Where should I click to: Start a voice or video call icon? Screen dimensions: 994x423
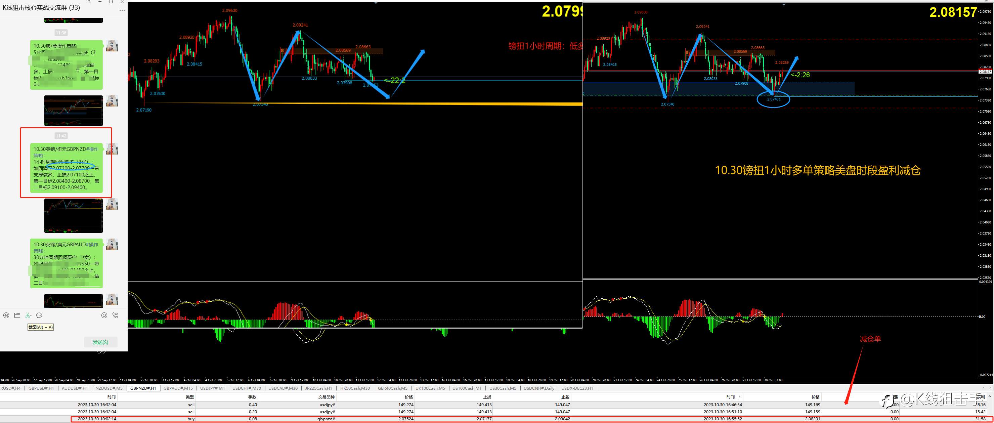tap(115, 315)
